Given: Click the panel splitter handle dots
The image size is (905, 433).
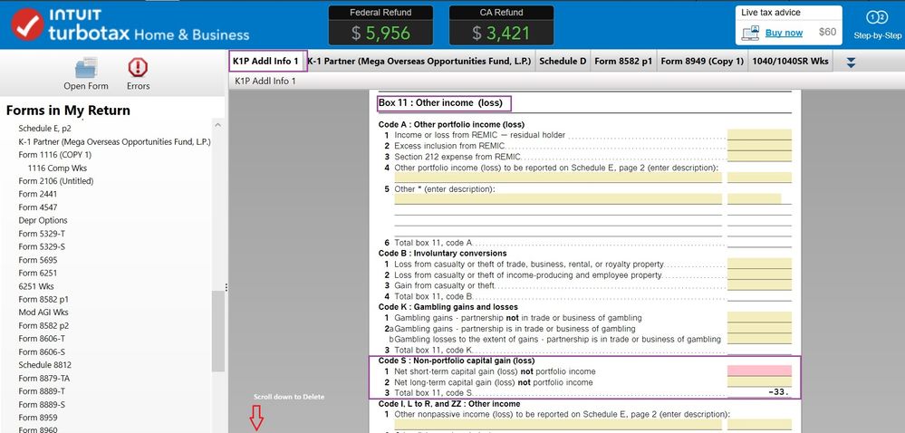Looking at the screenshot, I should pos(226,287).
